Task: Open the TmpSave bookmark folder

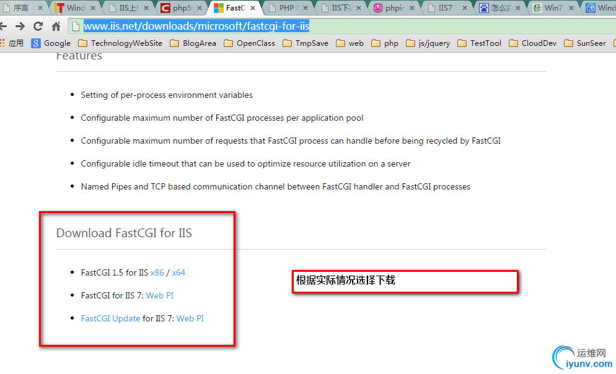Action: [306, 43]
